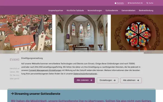Open Barrierefreiheit (A) options
This screenshot has height=102, width=163.
[x=136, y=3]
